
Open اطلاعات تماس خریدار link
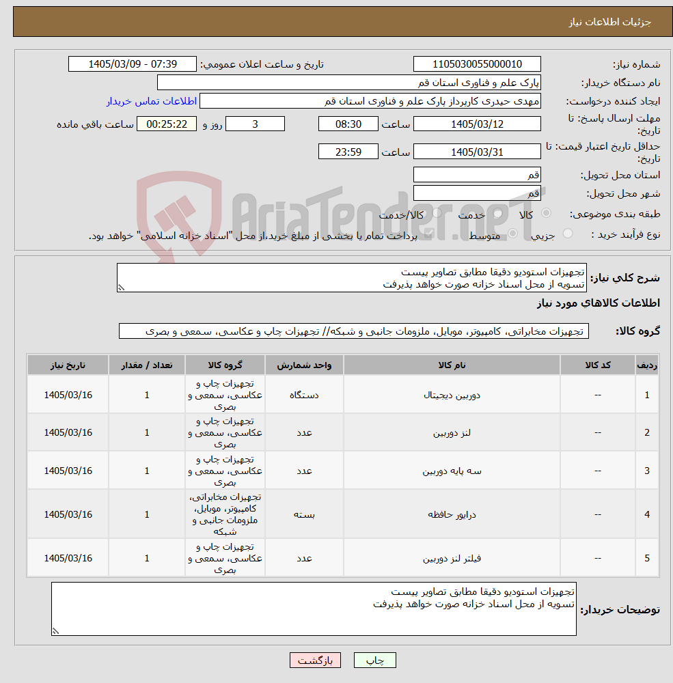tap(152, 101)
